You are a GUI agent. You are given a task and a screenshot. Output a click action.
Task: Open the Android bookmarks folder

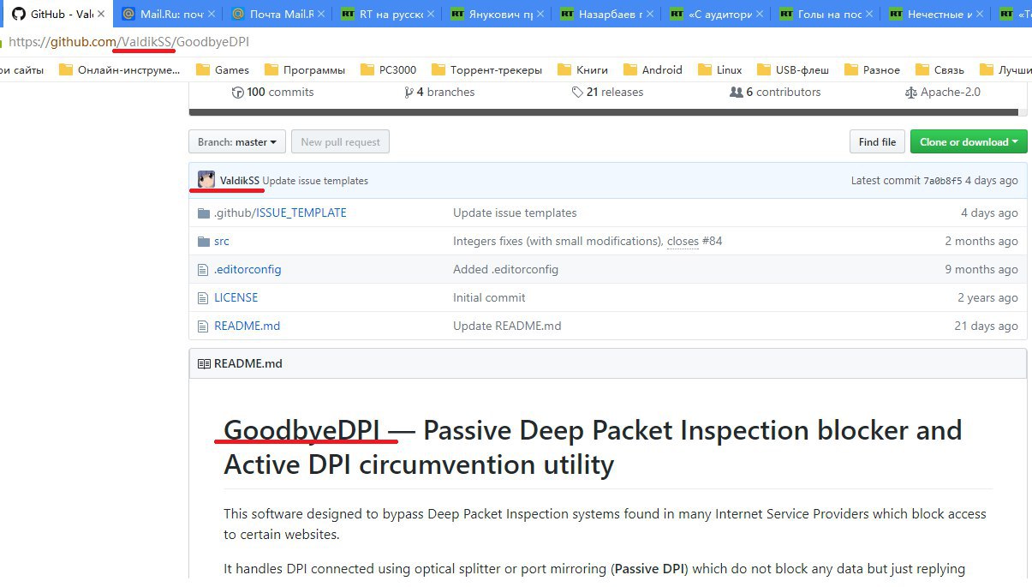(653, 70)
